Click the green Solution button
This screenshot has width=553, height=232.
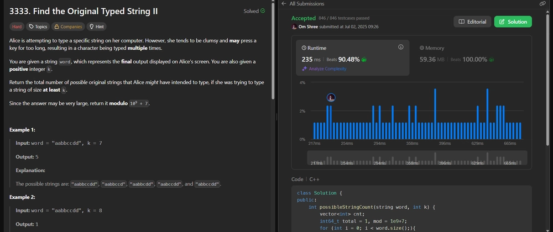click(513, 22)
